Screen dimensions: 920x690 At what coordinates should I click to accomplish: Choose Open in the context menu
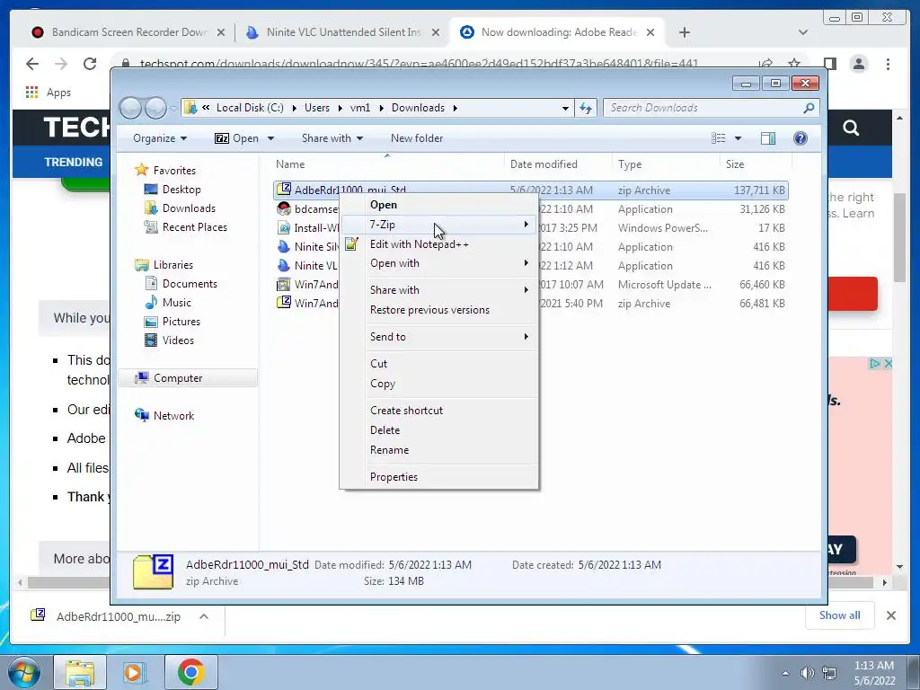383,205
